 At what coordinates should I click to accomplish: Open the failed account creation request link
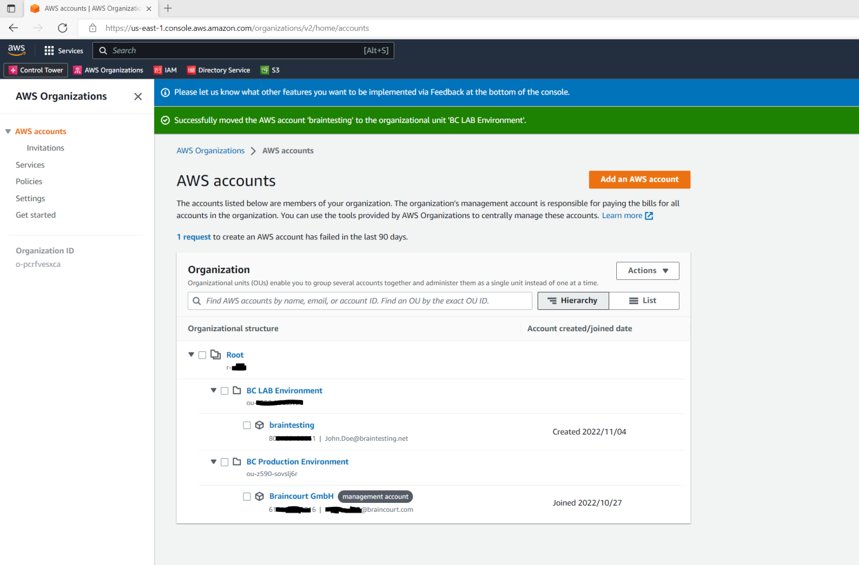tap(193, 237)
